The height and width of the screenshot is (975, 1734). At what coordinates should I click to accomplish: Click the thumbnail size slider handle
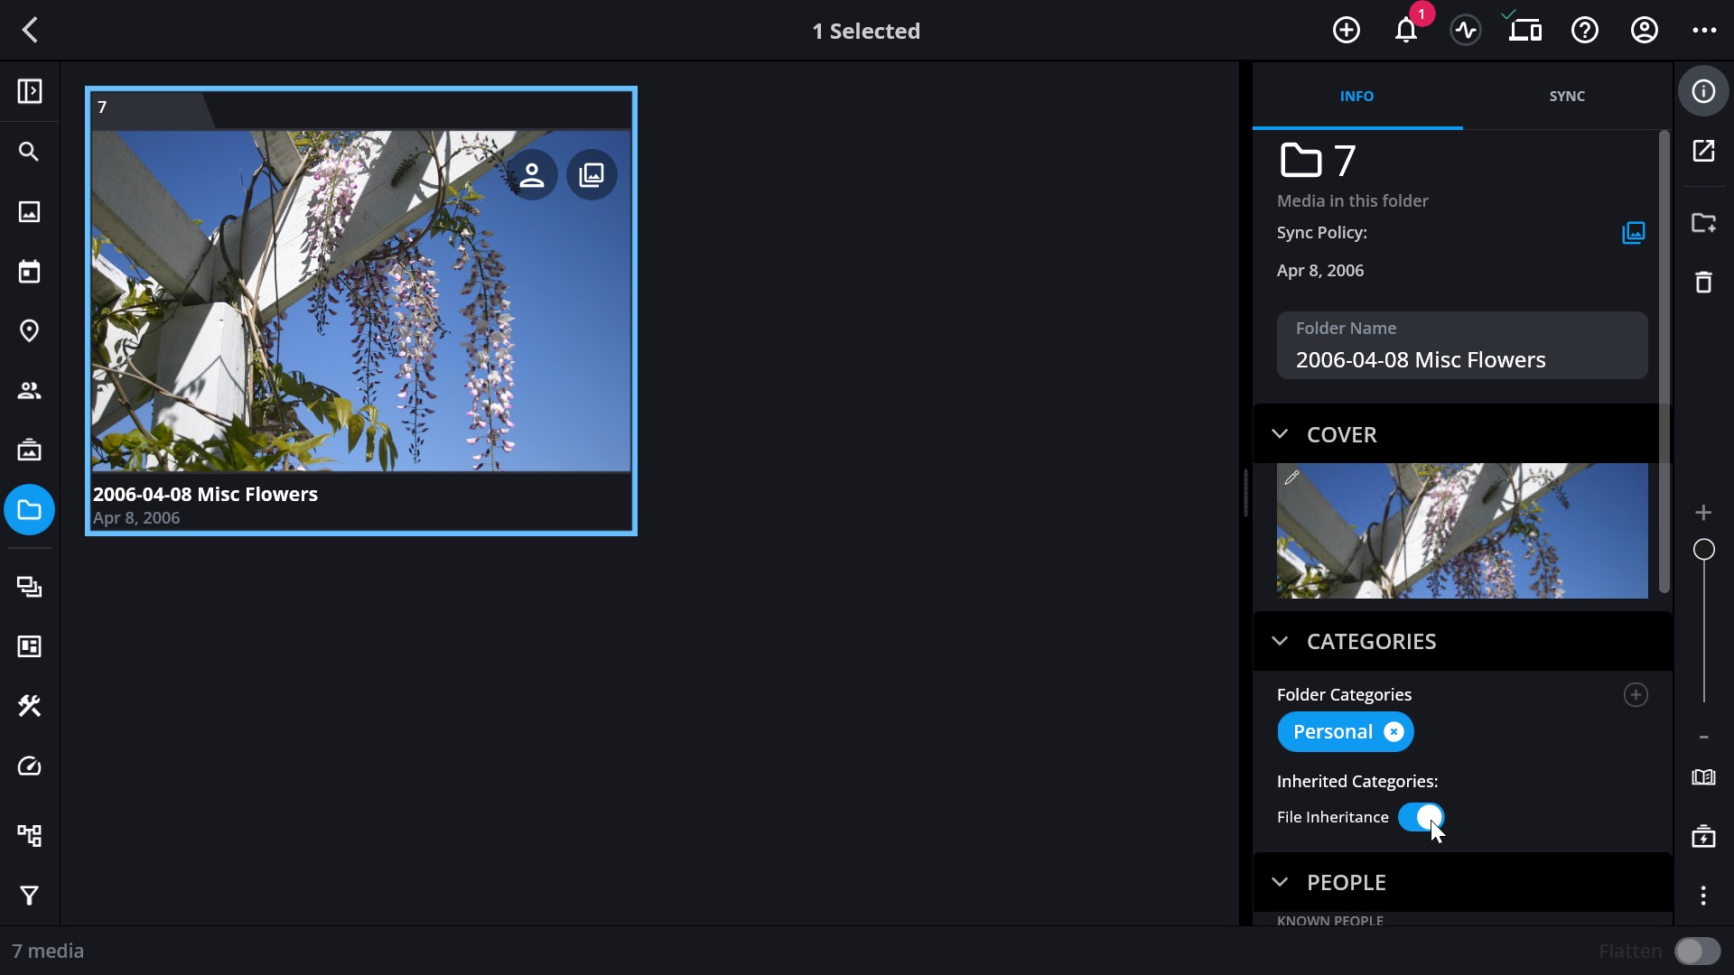(1703, 550)
